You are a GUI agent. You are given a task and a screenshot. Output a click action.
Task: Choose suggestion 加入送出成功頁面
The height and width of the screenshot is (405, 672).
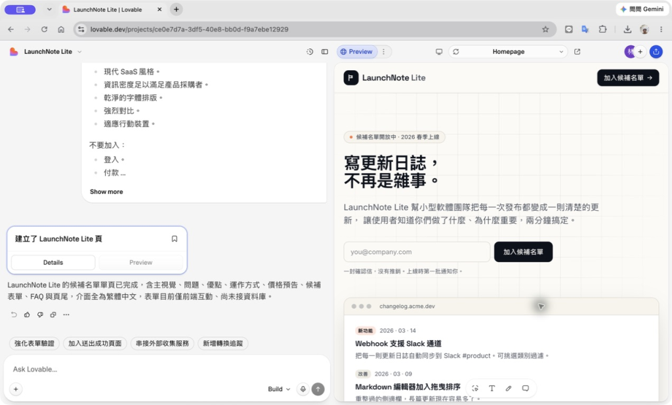point(94,343)
